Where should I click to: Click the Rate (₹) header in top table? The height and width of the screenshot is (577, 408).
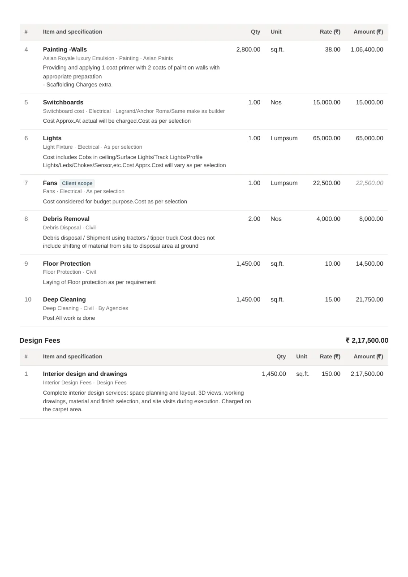click(x=330, y=32)
